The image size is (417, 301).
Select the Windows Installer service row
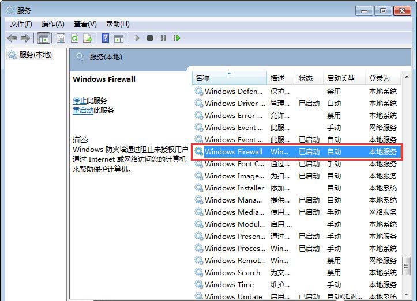(x=234, y=188)
